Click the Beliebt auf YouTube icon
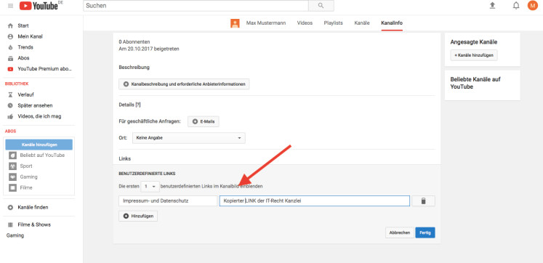This screenshot has width=543, height=263. [x=13, y=155]
